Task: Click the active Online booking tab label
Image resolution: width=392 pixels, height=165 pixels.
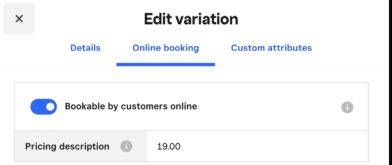Action: 166,48
